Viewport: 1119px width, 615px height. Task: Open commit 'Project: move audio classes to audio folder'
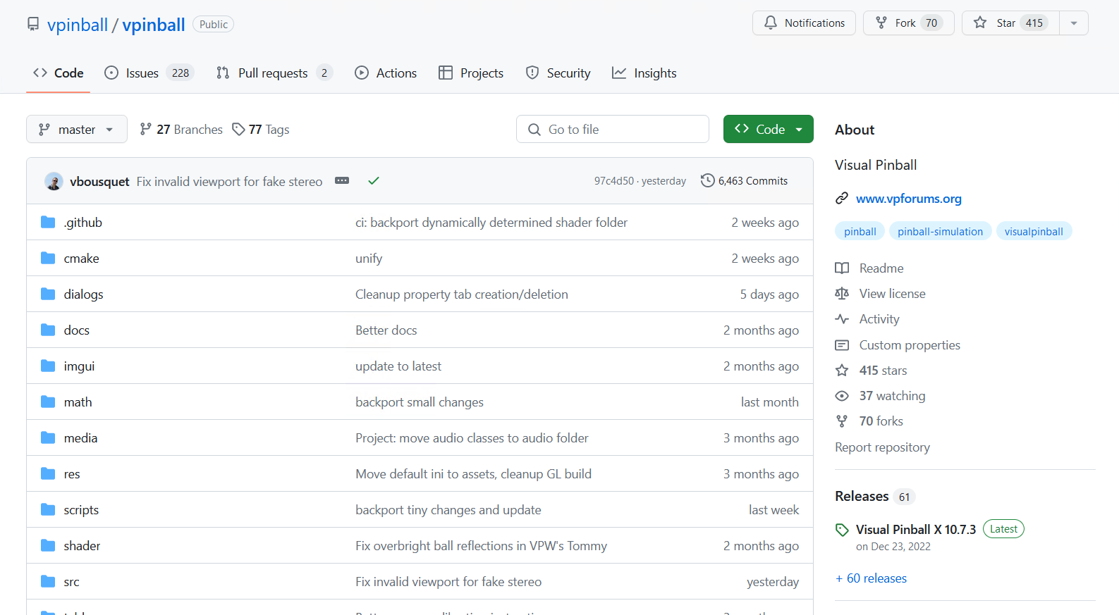click(472, 438)
